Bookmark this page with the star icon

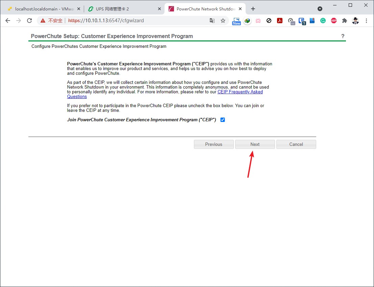pyautogui.click(x=223, y=21)
